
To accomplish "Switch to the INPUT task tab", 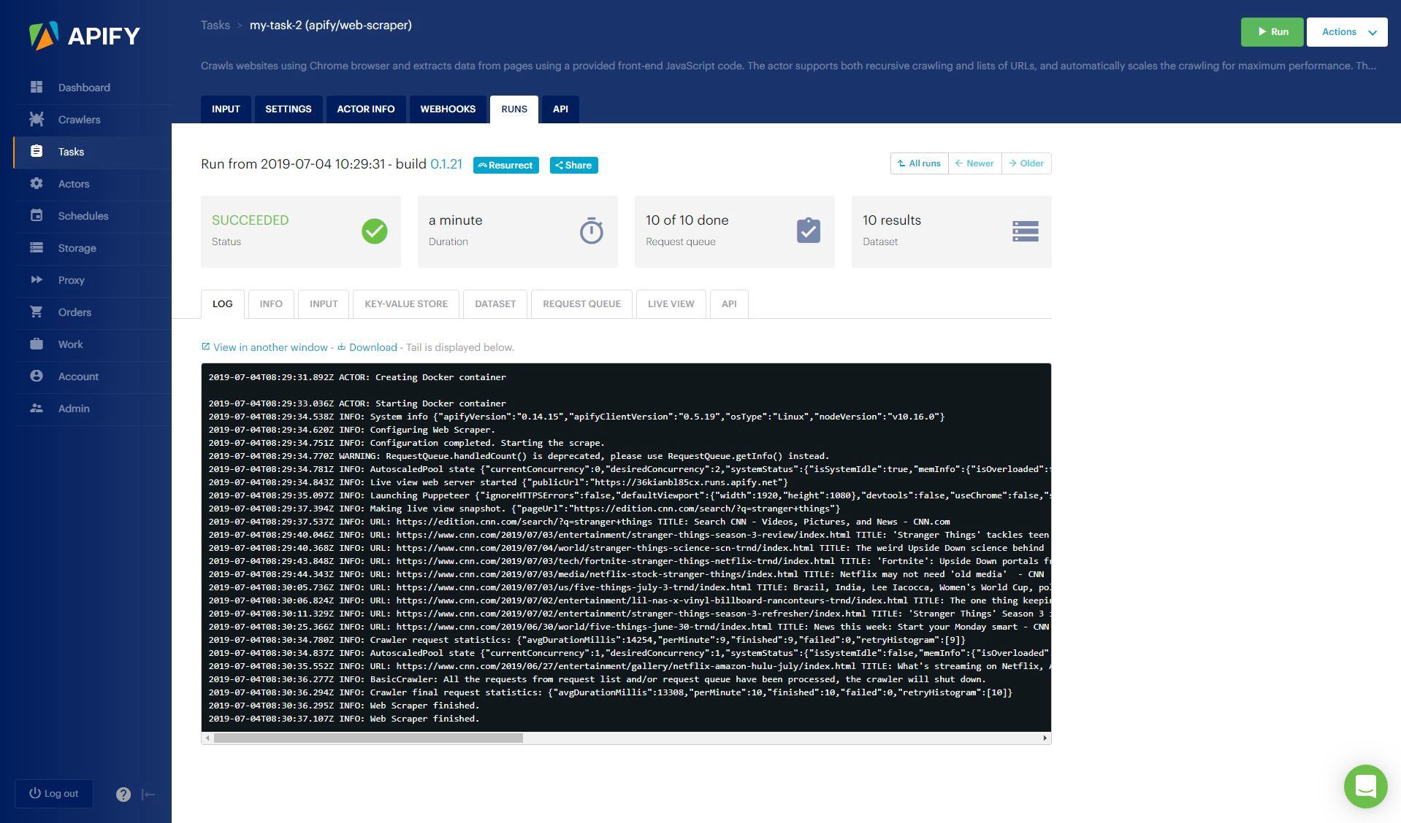I will [x=226, y=109].
